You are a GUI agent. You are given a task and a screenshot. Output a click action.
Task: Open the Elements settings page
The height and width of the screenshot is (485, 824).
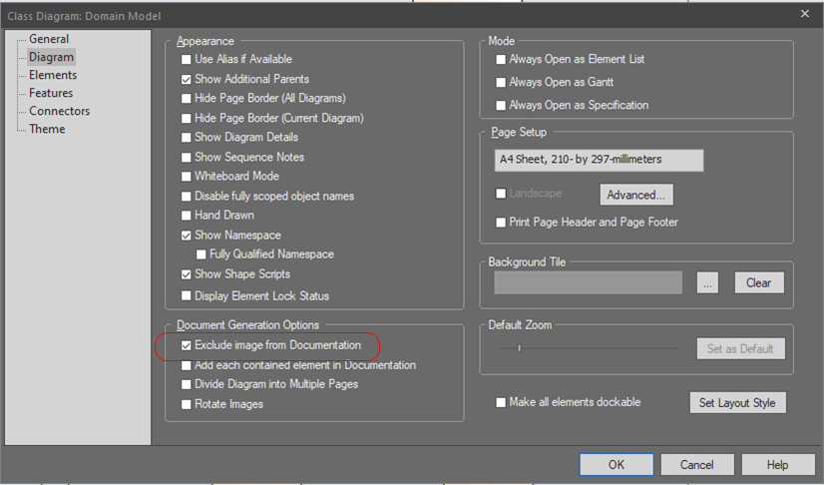tap(53, 75)
